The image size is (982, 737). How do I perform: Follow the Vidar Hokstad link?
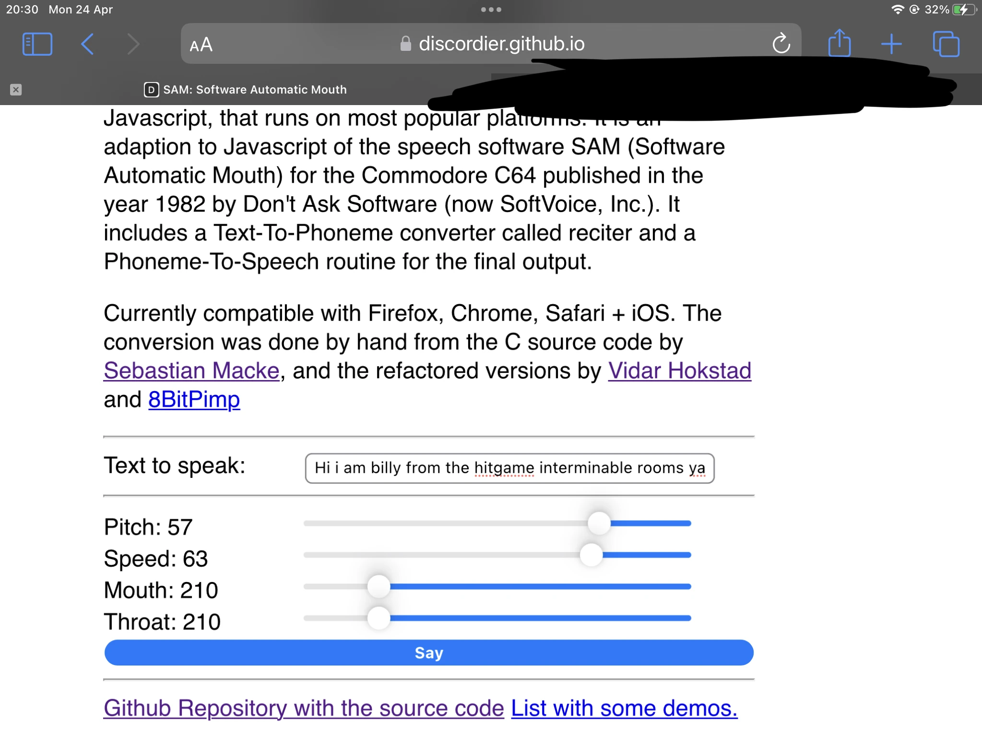tap(679, 371)
